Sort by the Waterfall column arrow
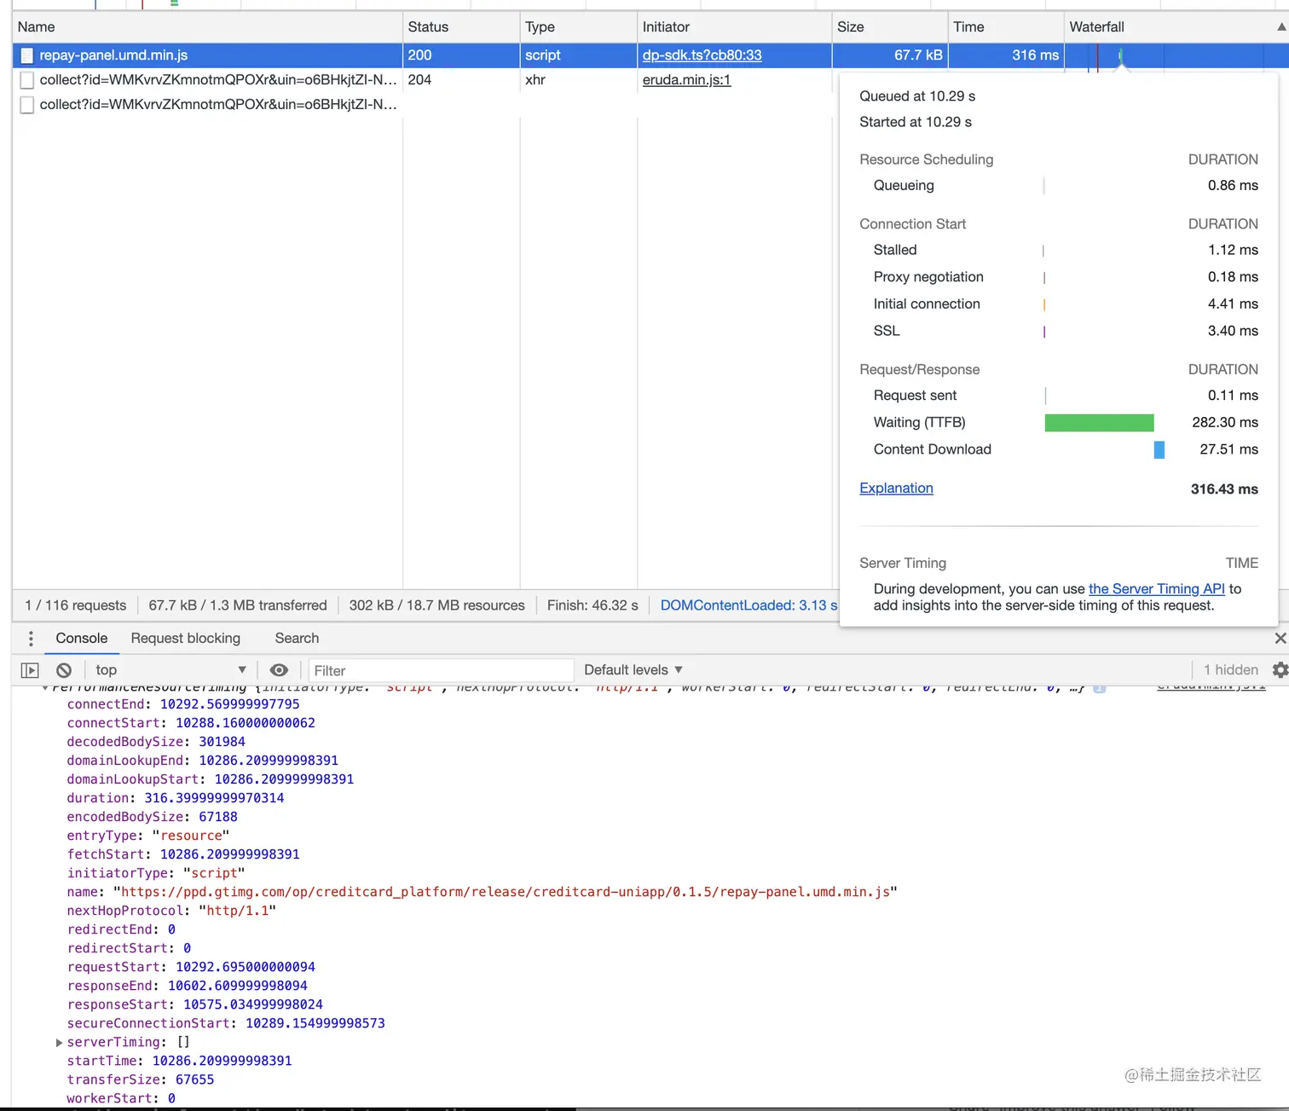1289x1111 pixels. click(x=1280, y=27)
